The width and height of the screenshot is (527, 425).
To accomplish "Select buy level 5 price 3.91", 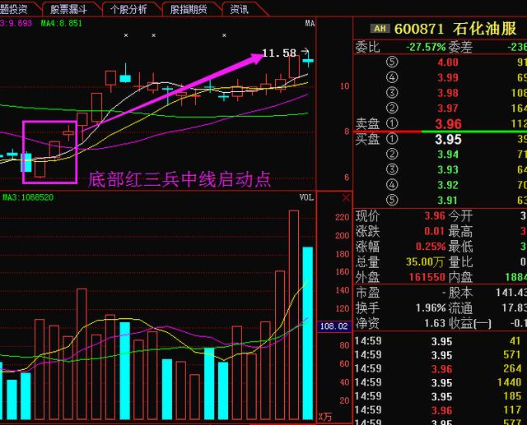I will (448, 201).
